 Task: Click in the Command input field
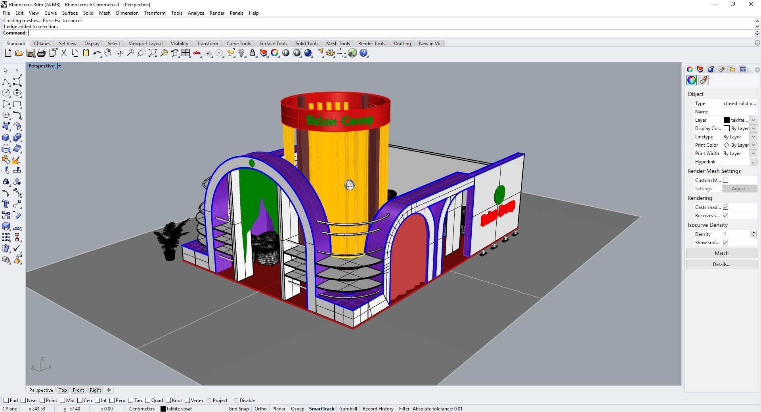(390, 33)
